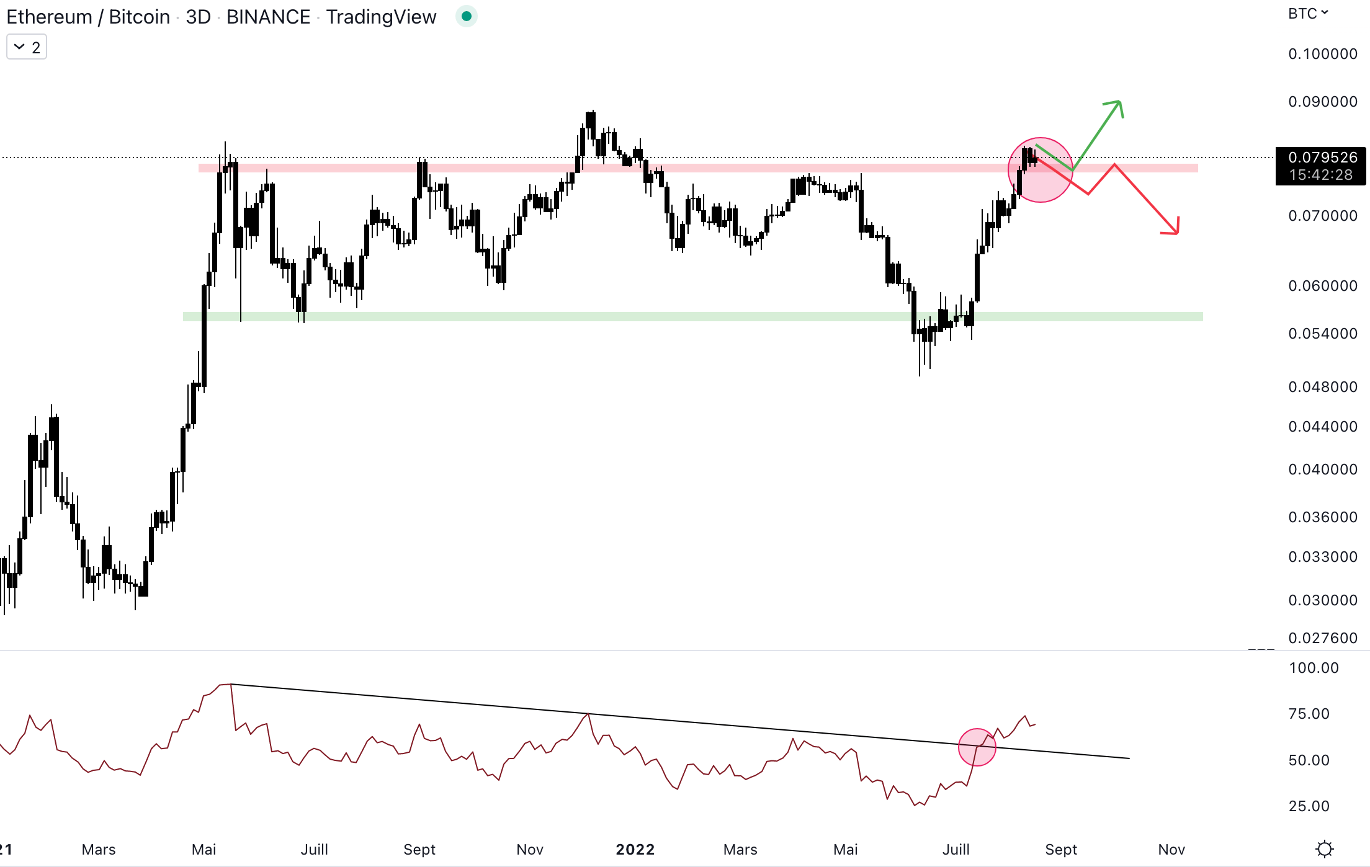Image resolution: width=1370 pixels, height=867 pixels.
Task: Click the current price label 0.079526
Action: [1322, 158]
